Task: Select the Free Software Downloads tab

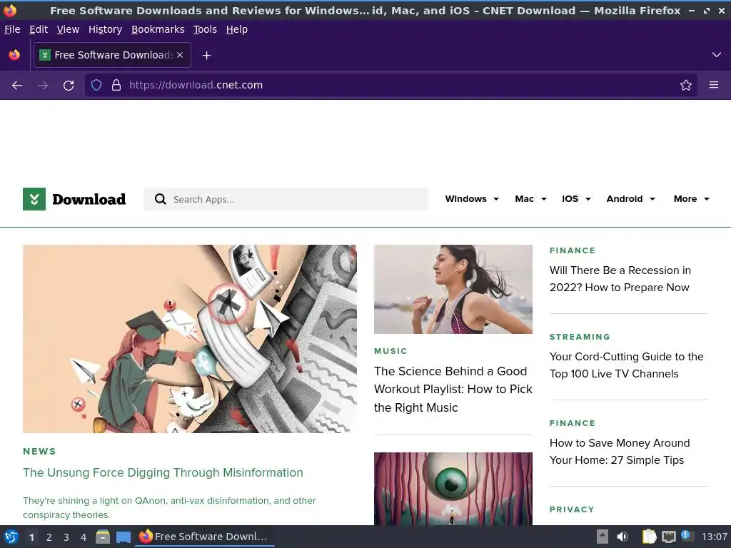Action: point(112,55)
